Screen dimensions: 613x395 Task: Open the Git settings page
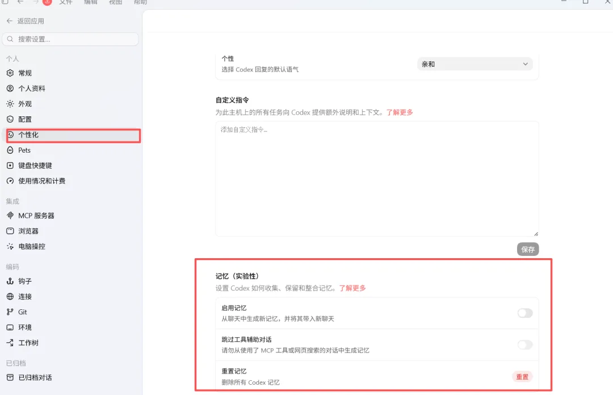(71, 312)
